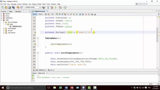The width and height of the screenshot is (160, 90).
Task: Collapse the Source Packages node
Action: pos(4,22)
